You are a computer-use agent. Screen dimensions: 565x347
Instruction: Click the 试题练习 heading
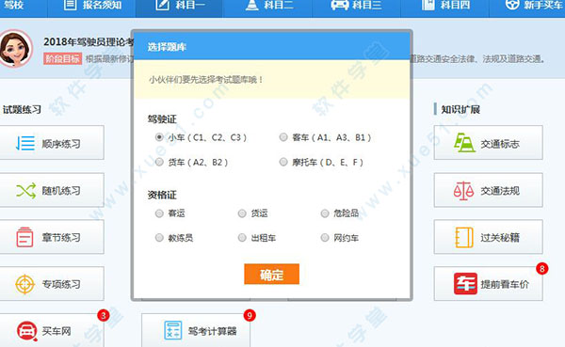click(x=22, y=109)
